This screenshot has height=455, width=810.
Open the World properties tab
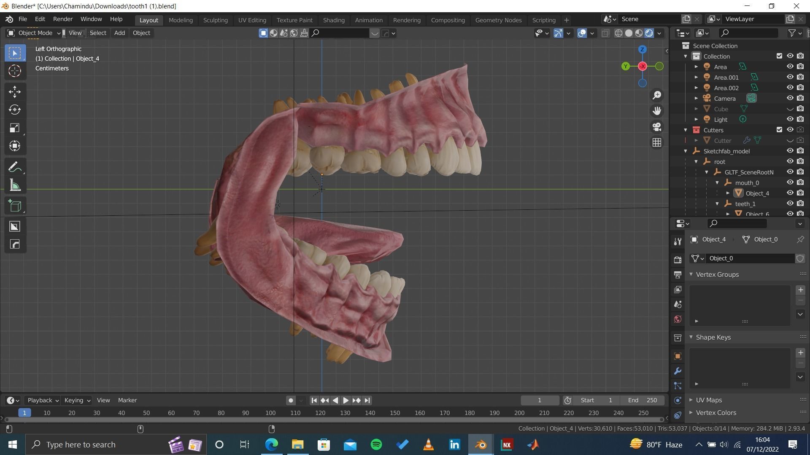pos(678,319)
